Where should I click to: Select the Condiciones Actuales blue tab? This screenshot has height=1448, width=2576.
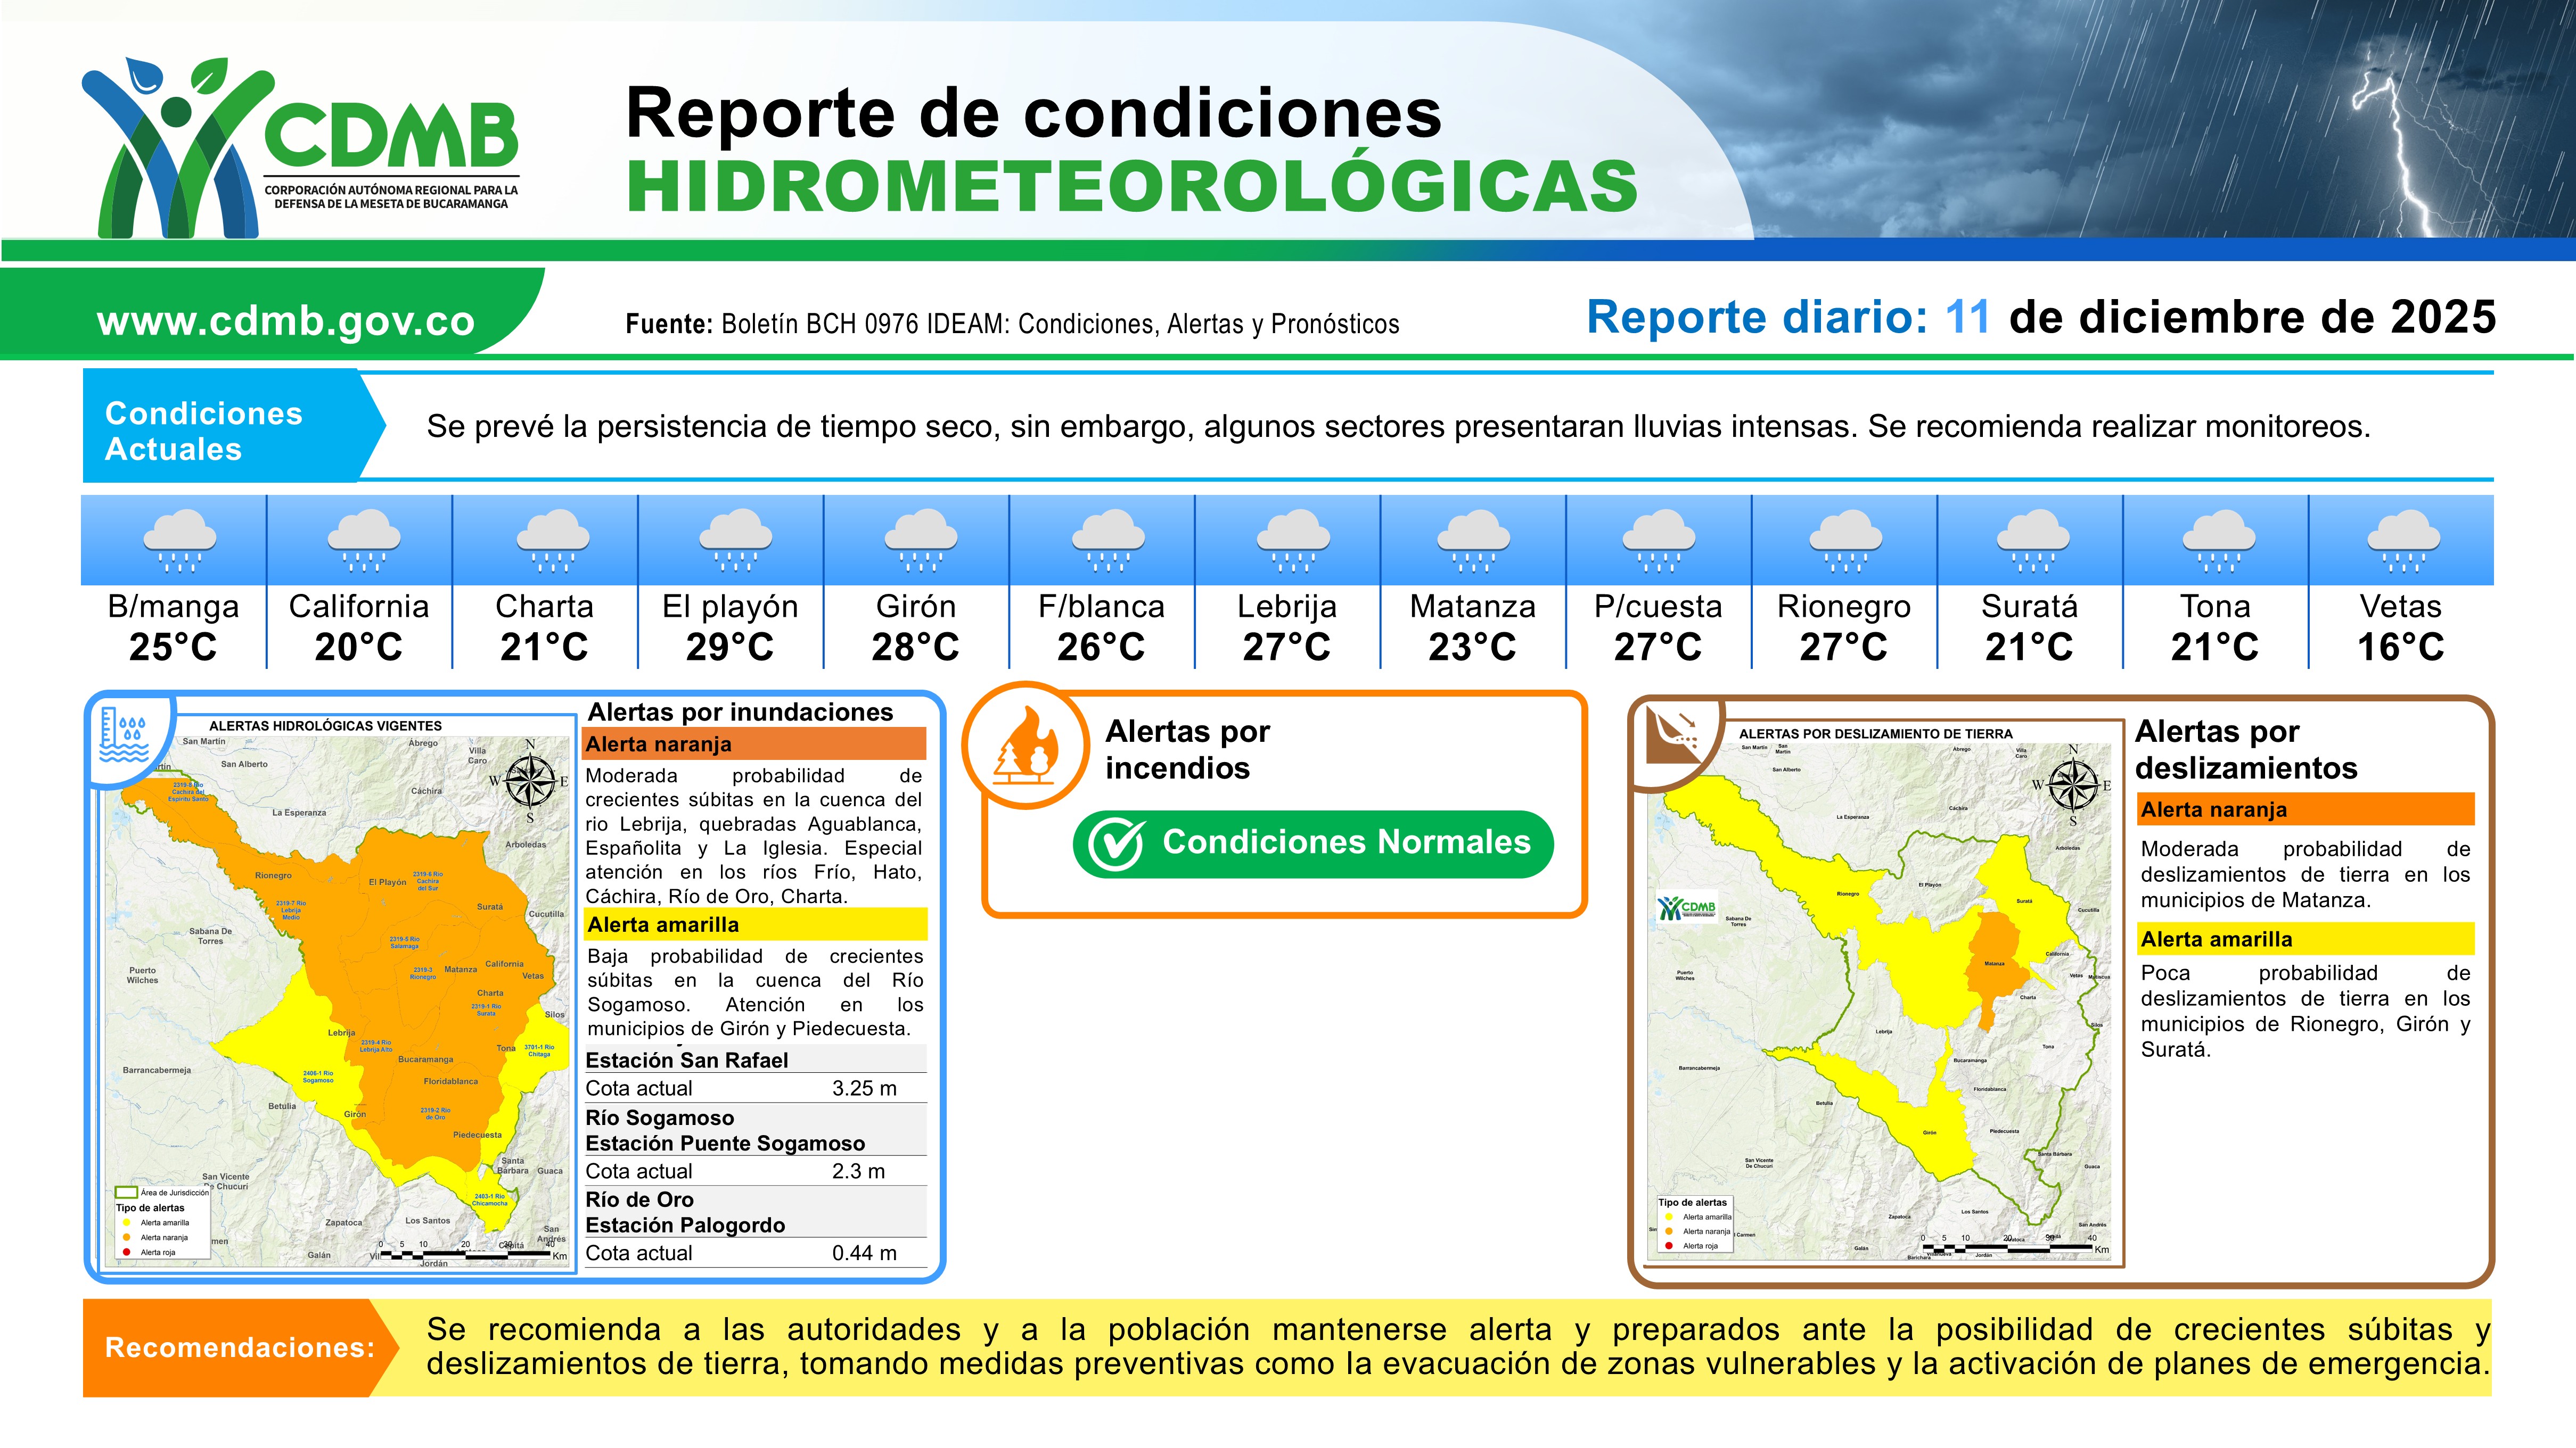[220, 431]
